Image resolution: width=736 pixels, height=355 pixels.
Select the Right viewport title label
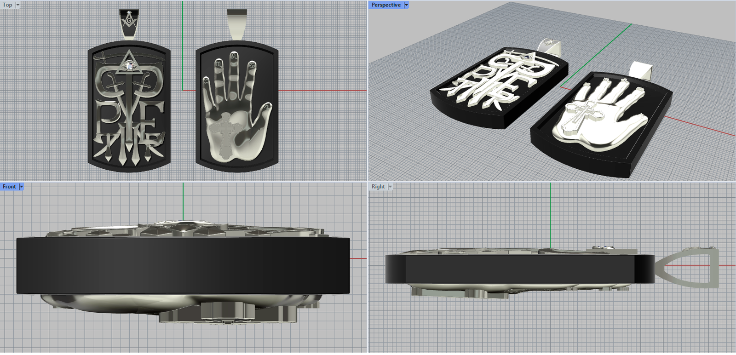point(378,187)
